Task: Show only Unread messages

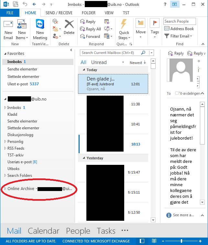Action: (99, 62)
